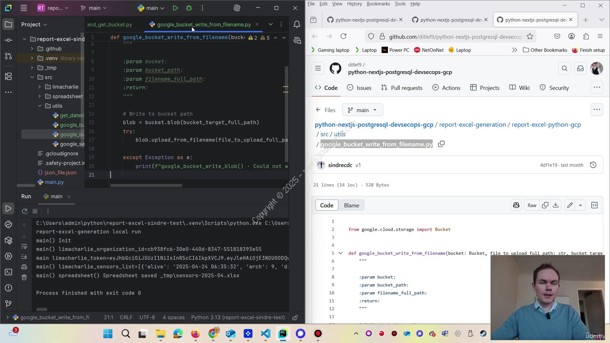Toggle soft-wrap in Run console

[x=24, y=246]
